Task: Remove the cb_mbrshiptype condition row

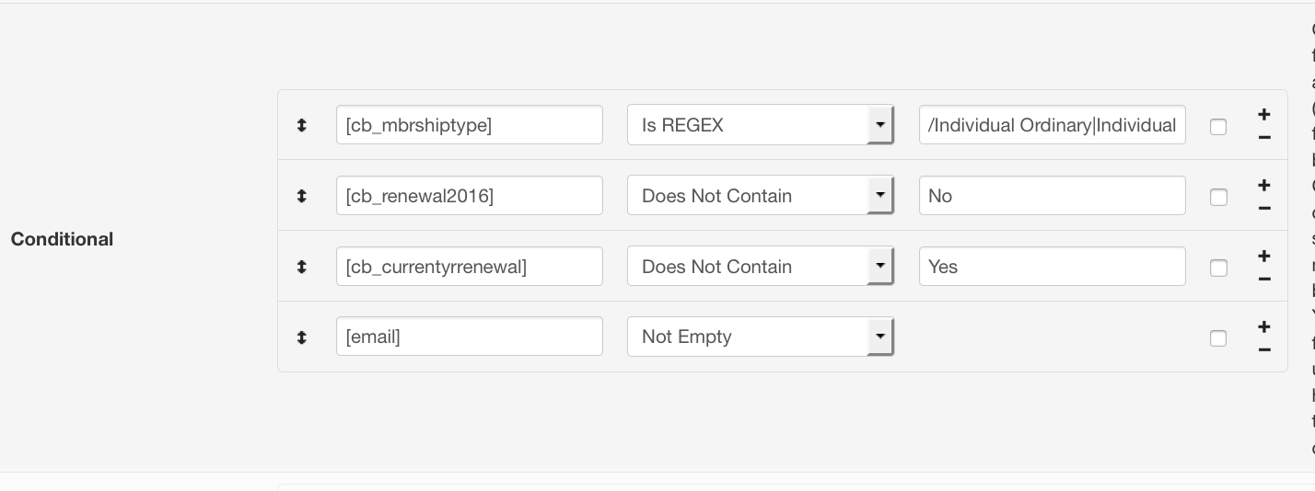Action: [x=1264, y=137]
